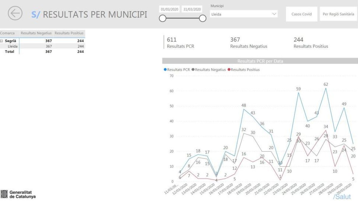Open the Municipi dropdown
Screen dimensions: 358x201
coord(243,14)
